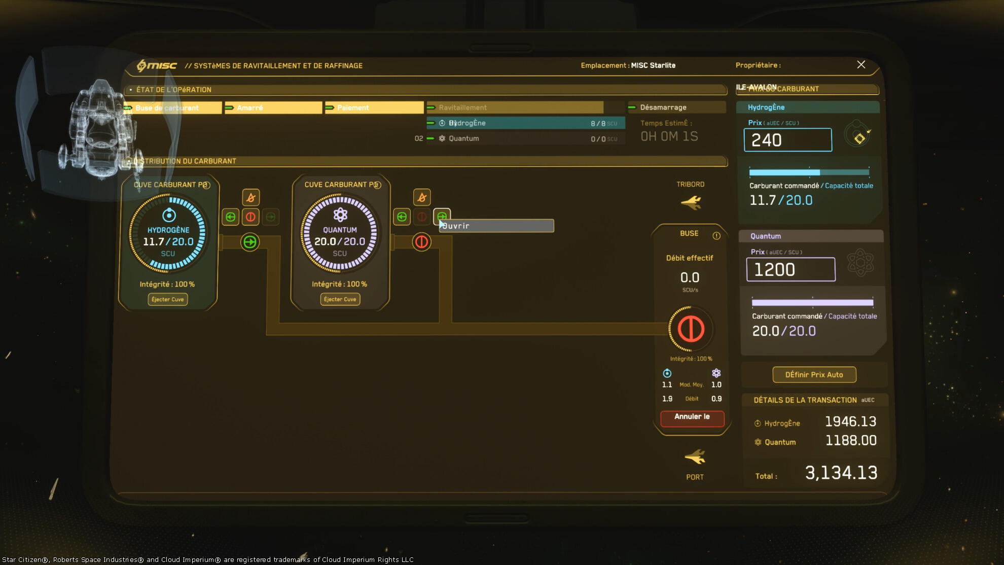Click the hydrogen gauge reading 11.7/20.0

click(168, 242)
